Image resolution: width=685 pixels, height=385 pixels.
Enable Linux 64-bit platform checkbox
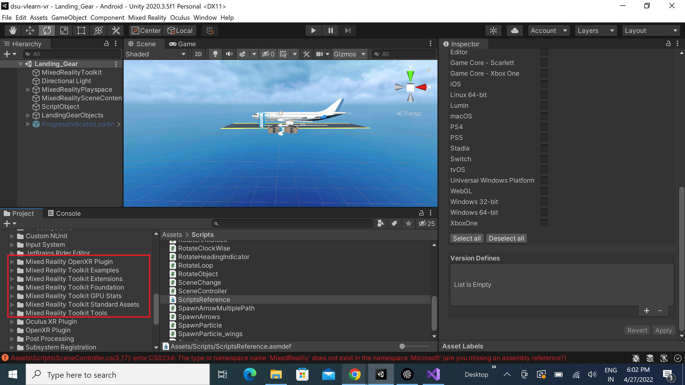[x=544, y=95]
